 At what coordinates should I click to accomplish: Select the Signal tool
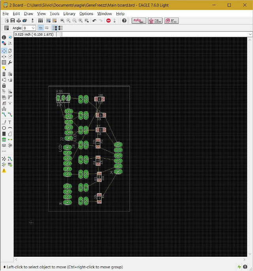tap(10, 140)
